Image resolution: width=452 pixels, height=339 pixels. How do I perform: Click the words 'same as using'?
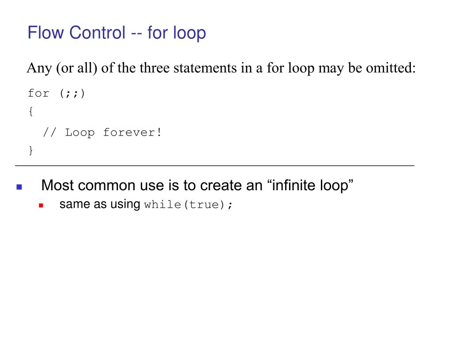click(100, 204)
